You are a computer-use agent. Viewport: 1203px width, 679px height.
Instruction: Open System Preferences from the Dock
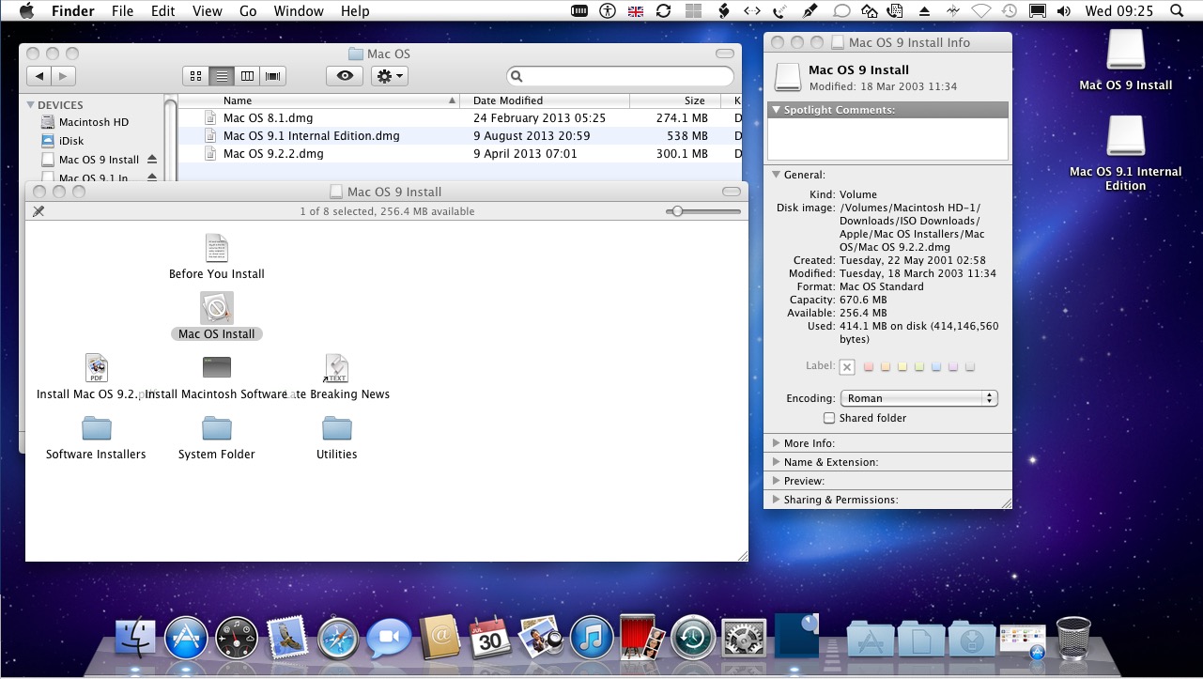click(744, 640)
